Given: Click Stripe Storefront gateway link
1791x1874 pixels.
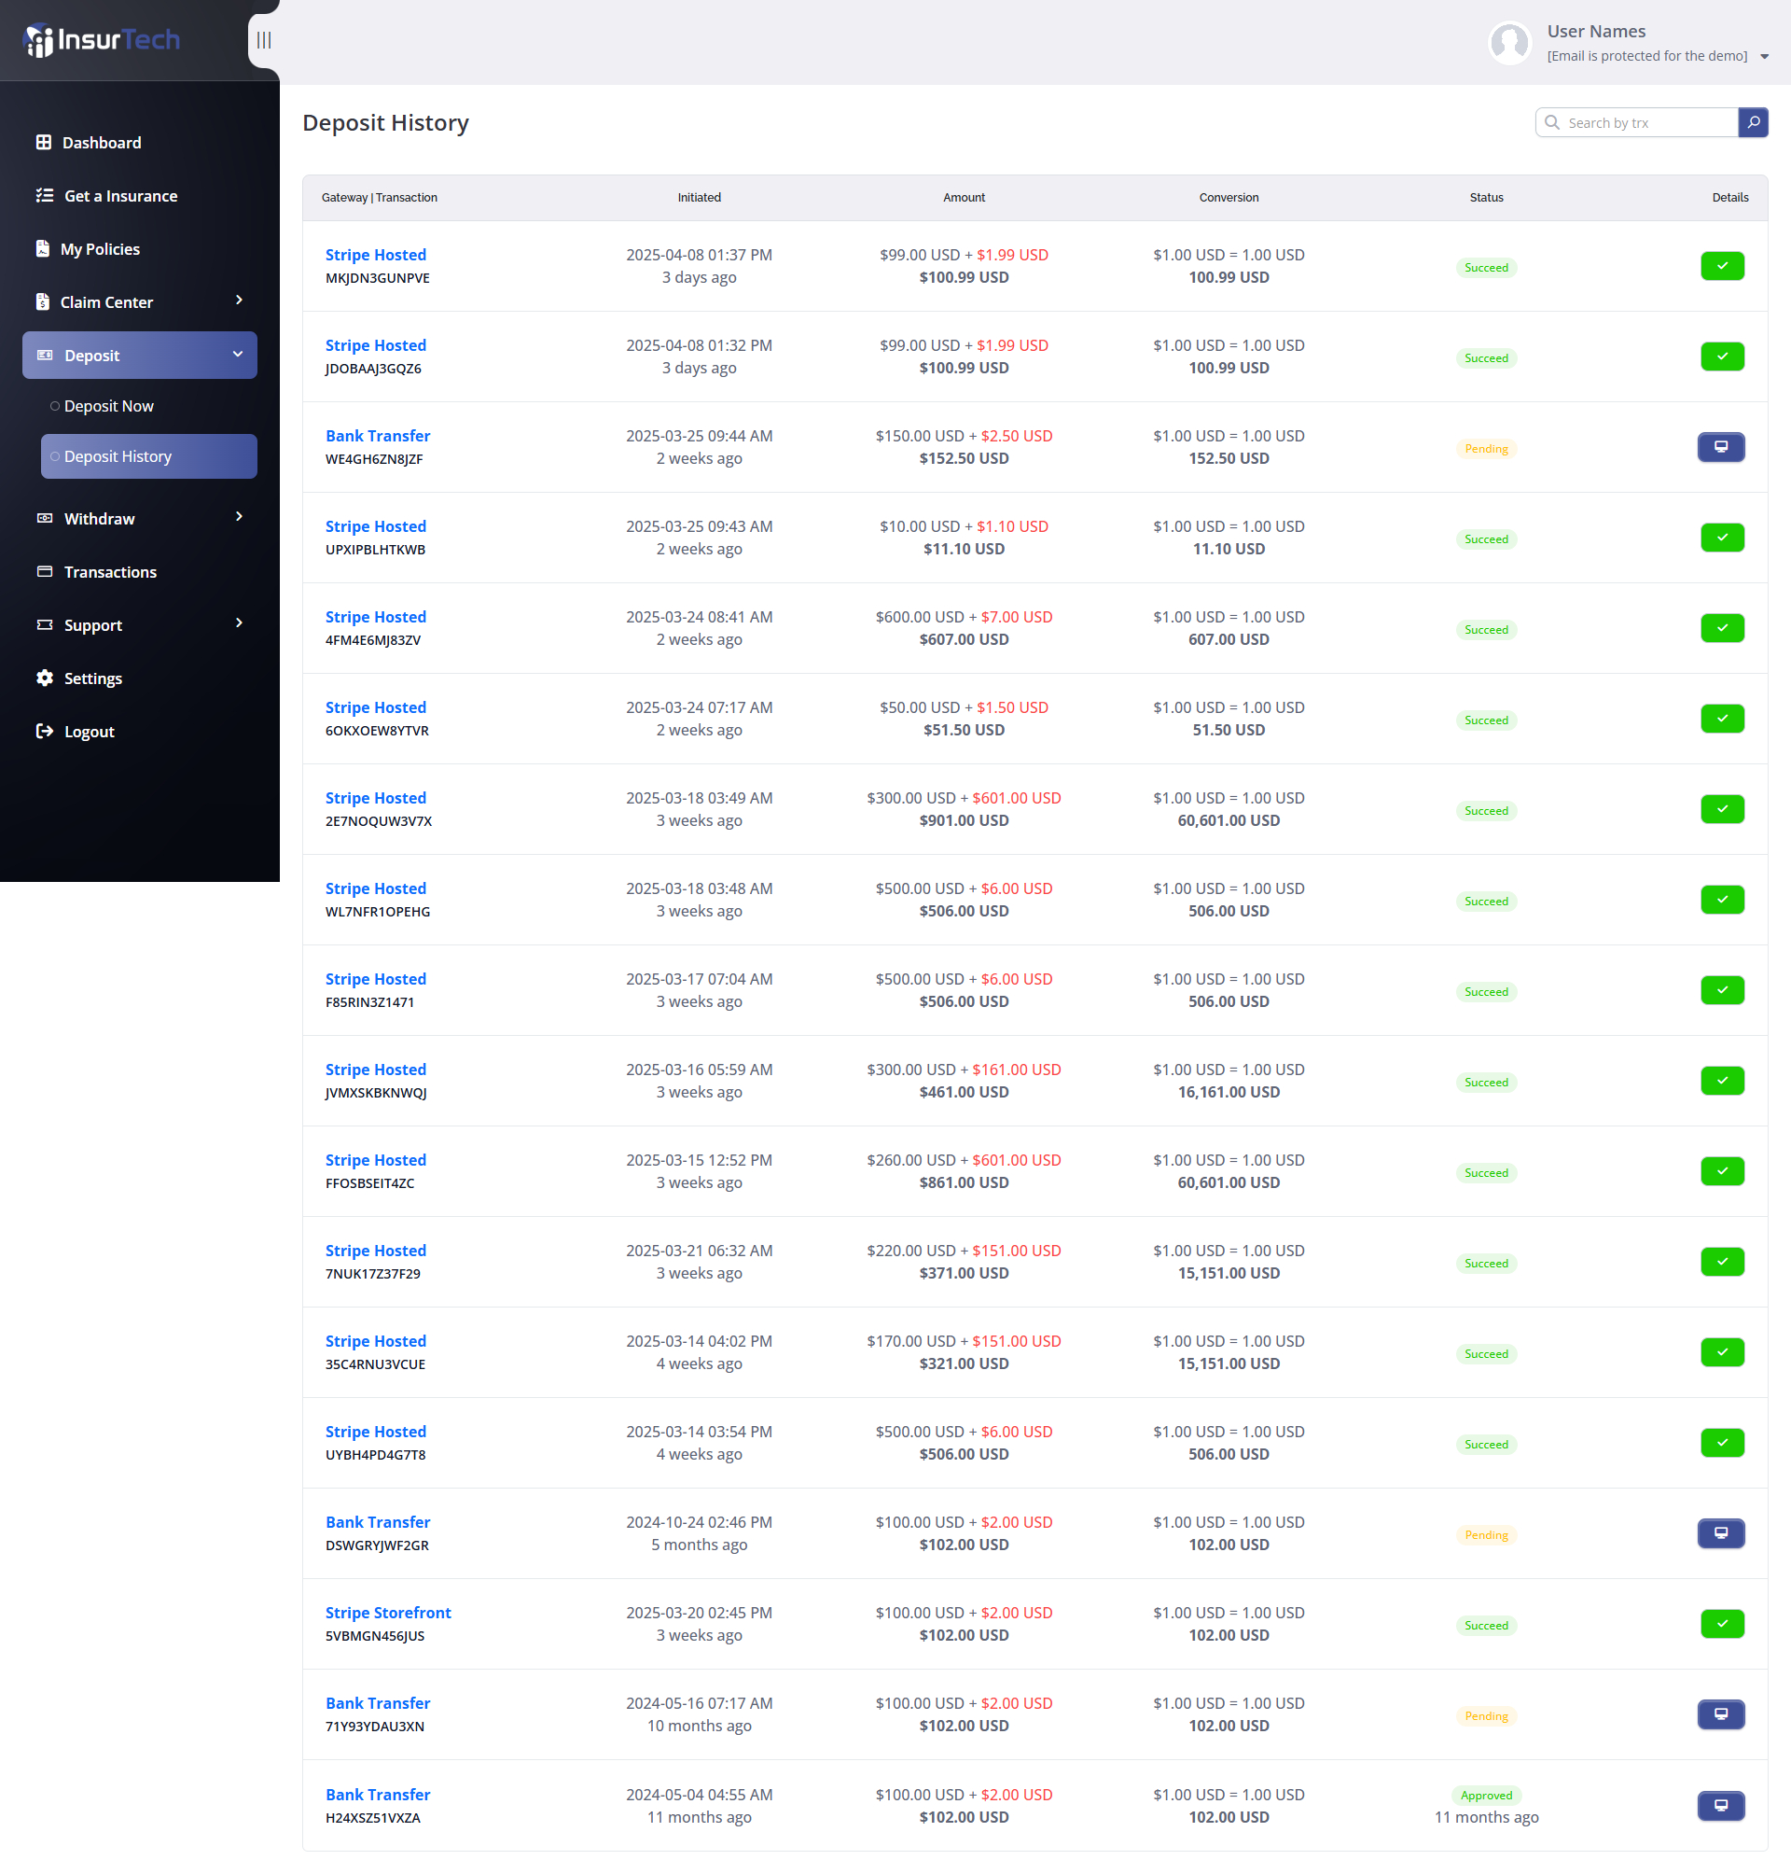Looking at the screenshot, I should [x=388, y=1613].
